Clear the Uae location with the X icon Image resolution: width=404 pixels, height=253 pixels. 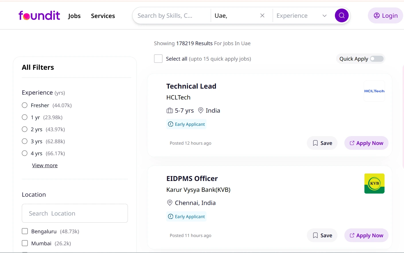pyautogui.click(x=262, y=15)
